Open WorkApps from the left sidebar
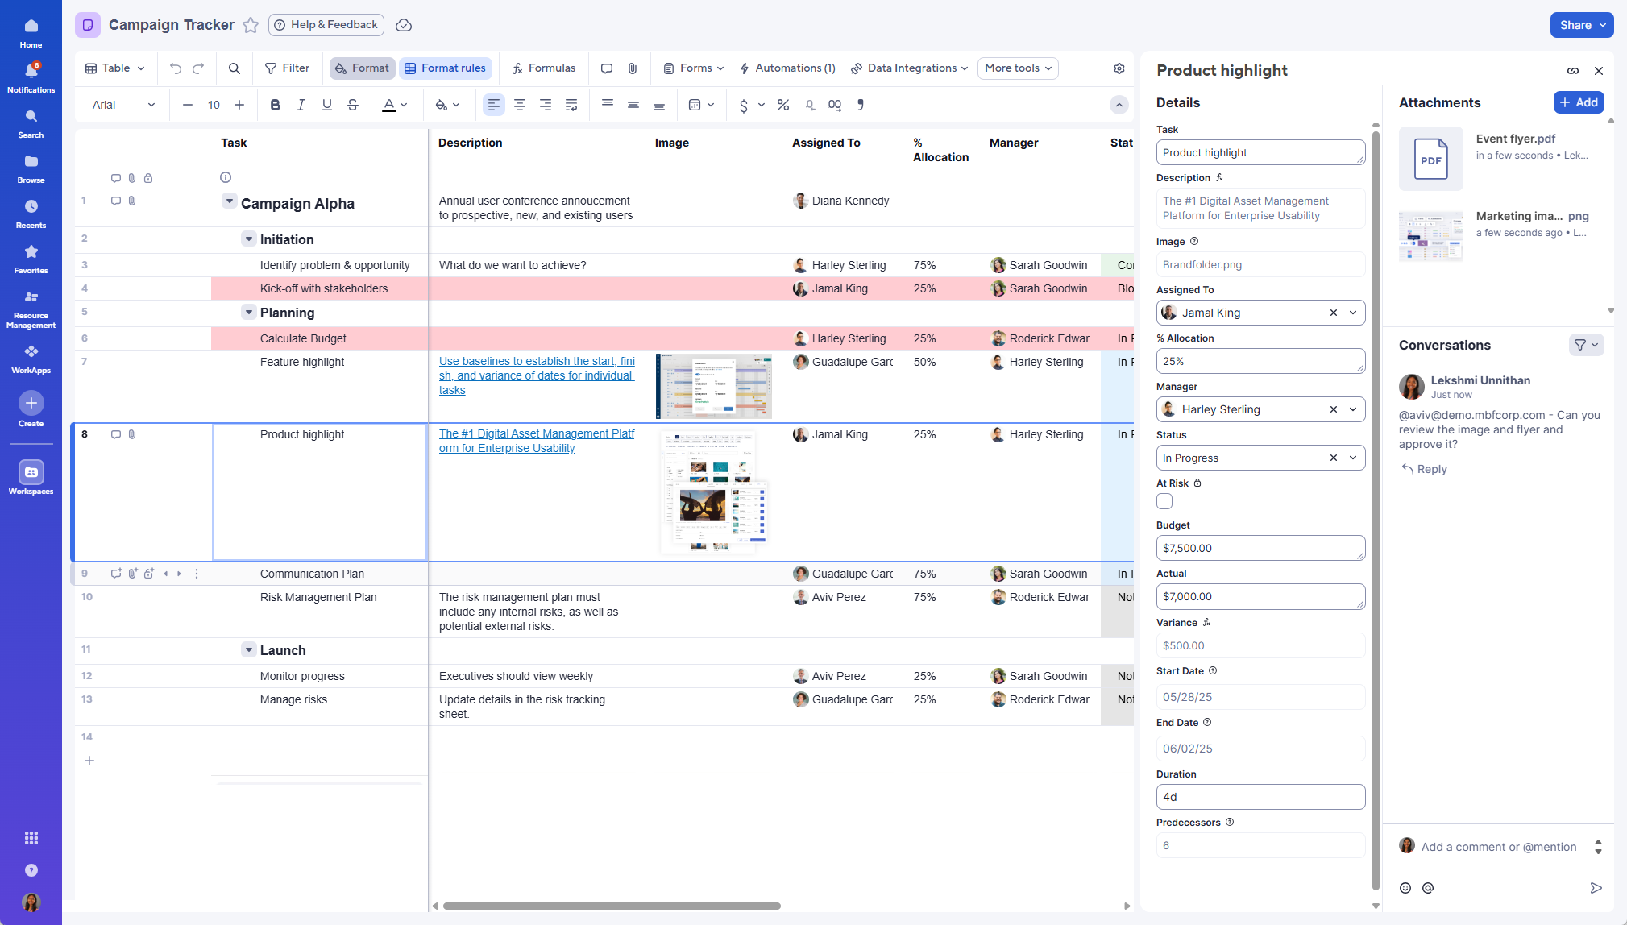Screen dimensions: 1627x925 tap(31, 357)
